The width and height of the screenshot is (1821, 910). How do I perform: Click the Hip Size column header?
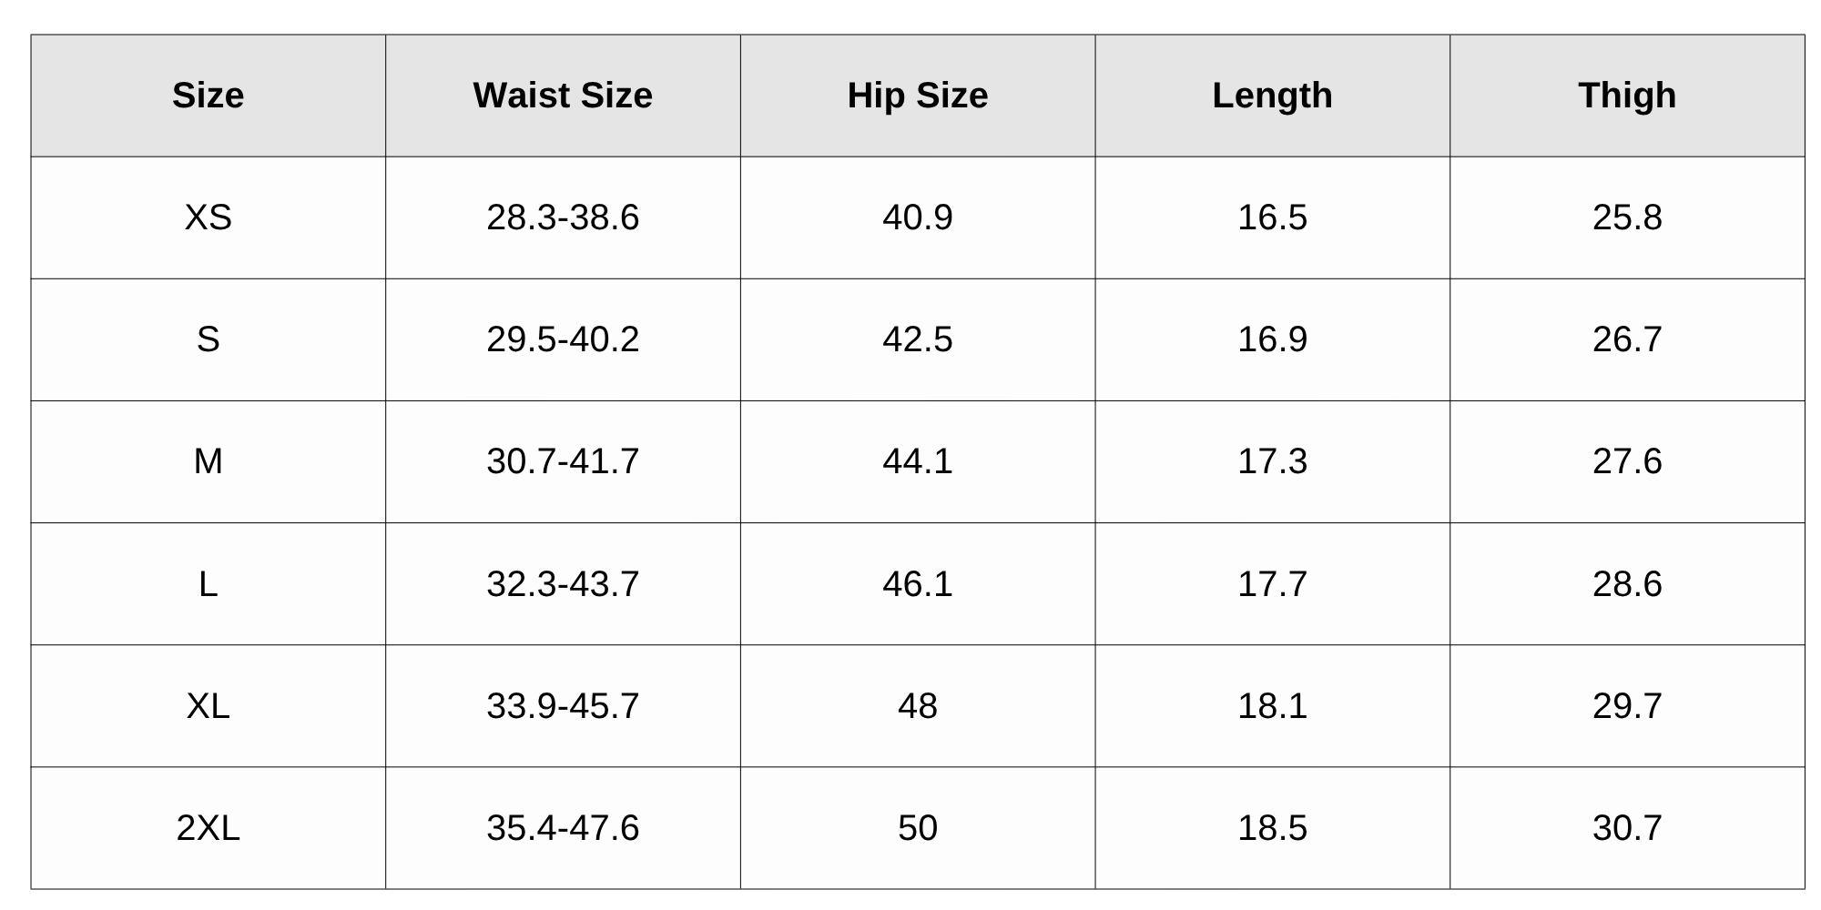point(917,96)
